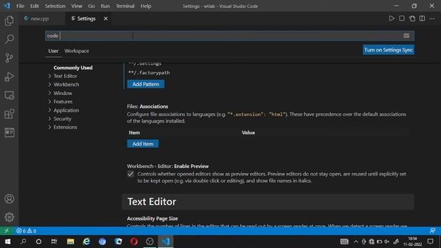Click the feedback icon in the status bar
The width and height of the screenshot is (441, 248).
coord(432,231)
